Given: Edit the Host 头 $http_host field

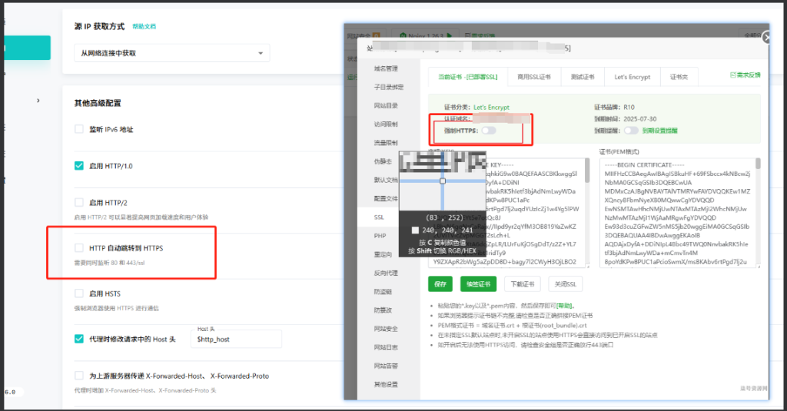Looking at the screenshot, I should (236, 340).
